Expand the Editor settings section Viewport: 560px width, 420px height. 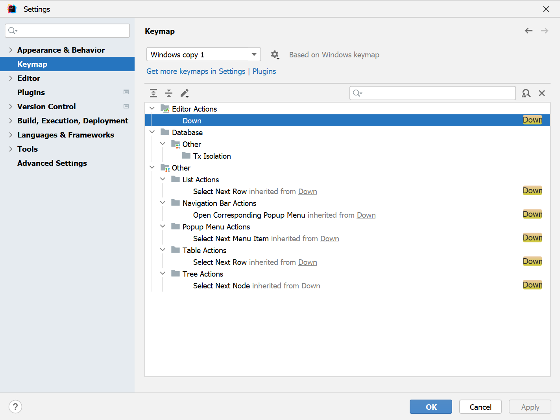pyautogui.click(x=11, y=78)
